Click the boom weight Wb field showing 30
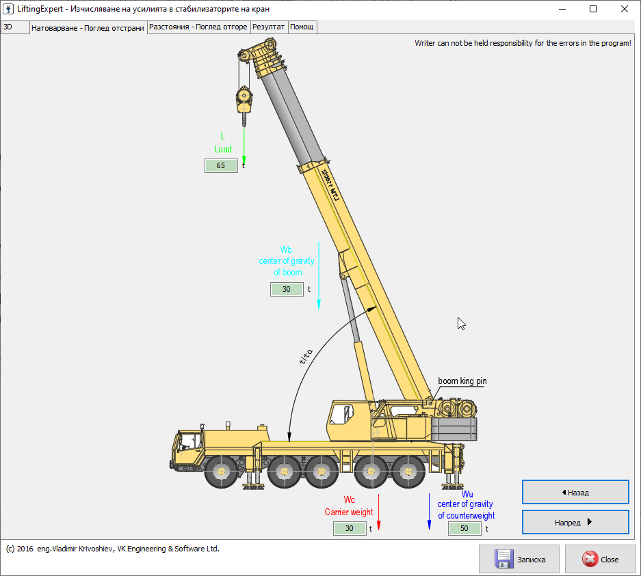641x576 pixels. tap(287, 289)
